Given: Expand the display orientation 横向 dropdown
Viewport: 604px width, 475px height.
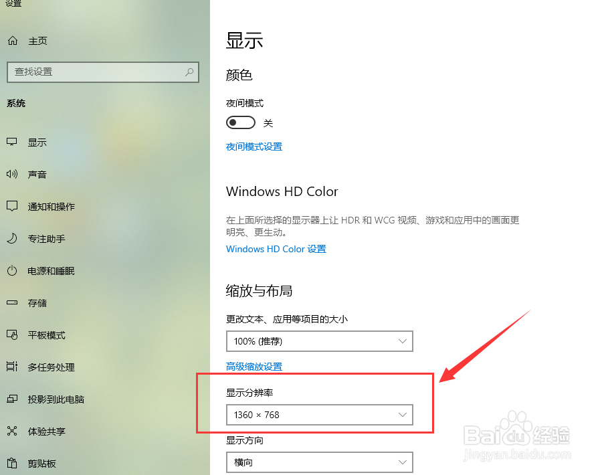Looking at the screenshot, I should 319,462.
